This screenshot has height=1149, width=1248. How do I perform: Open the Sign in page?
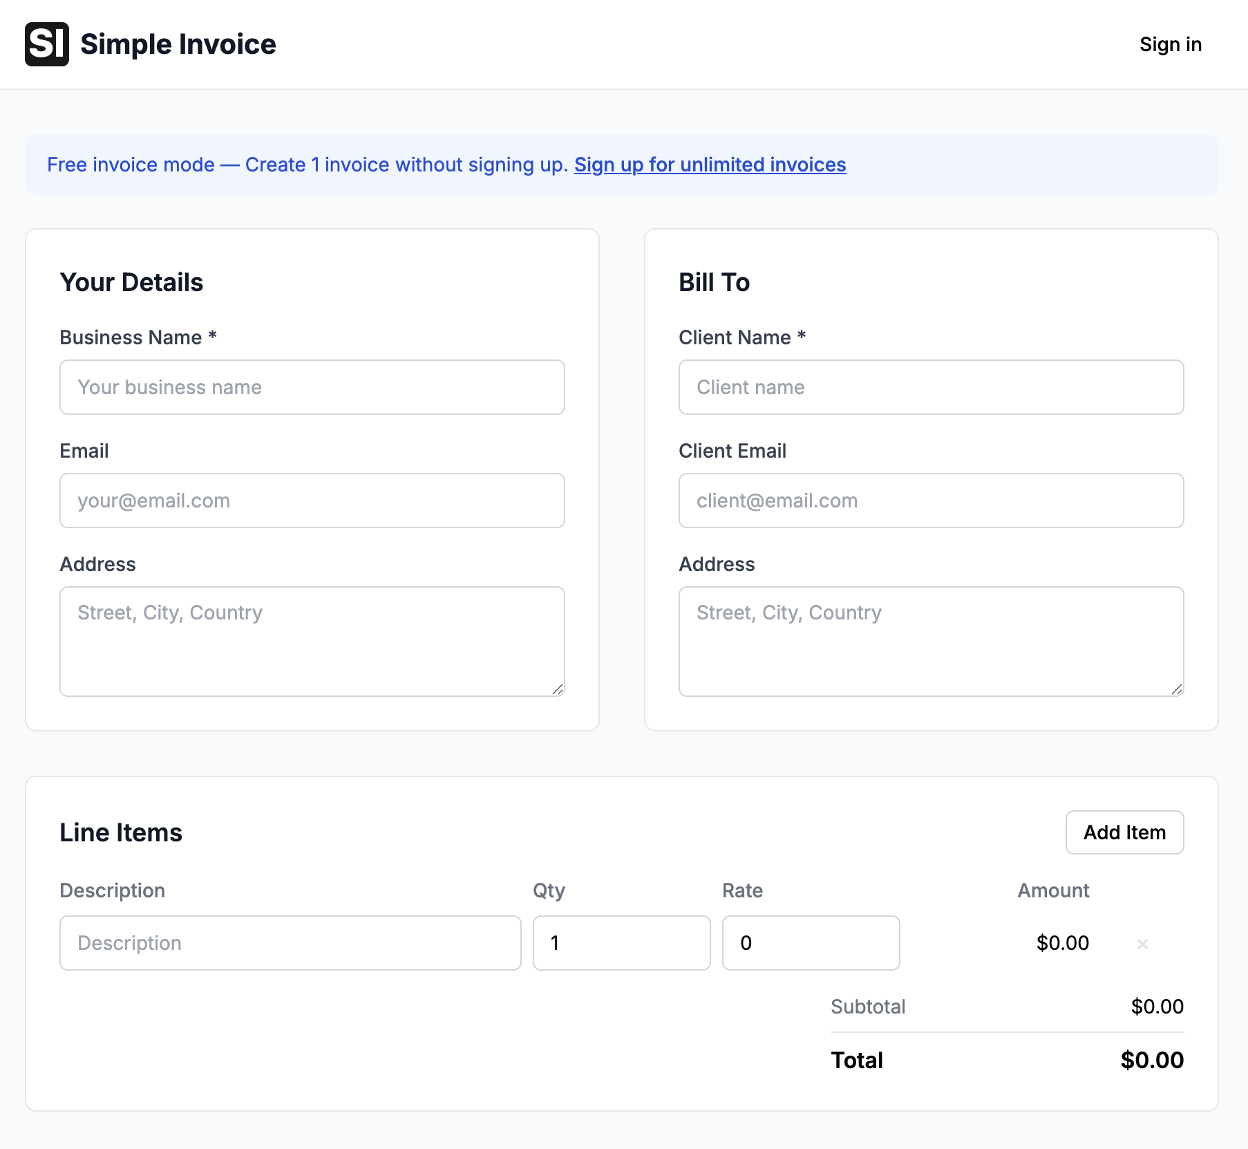(x=1170, y=44)
